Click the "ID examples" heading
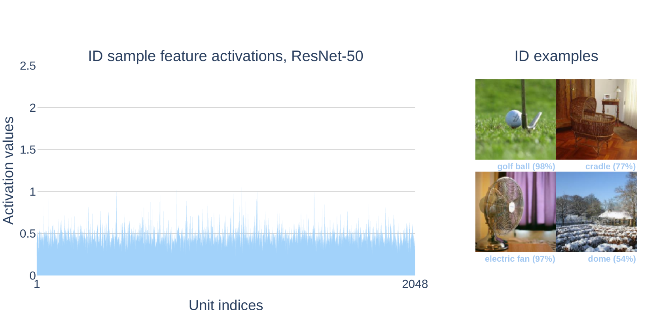 click(556, 56)
